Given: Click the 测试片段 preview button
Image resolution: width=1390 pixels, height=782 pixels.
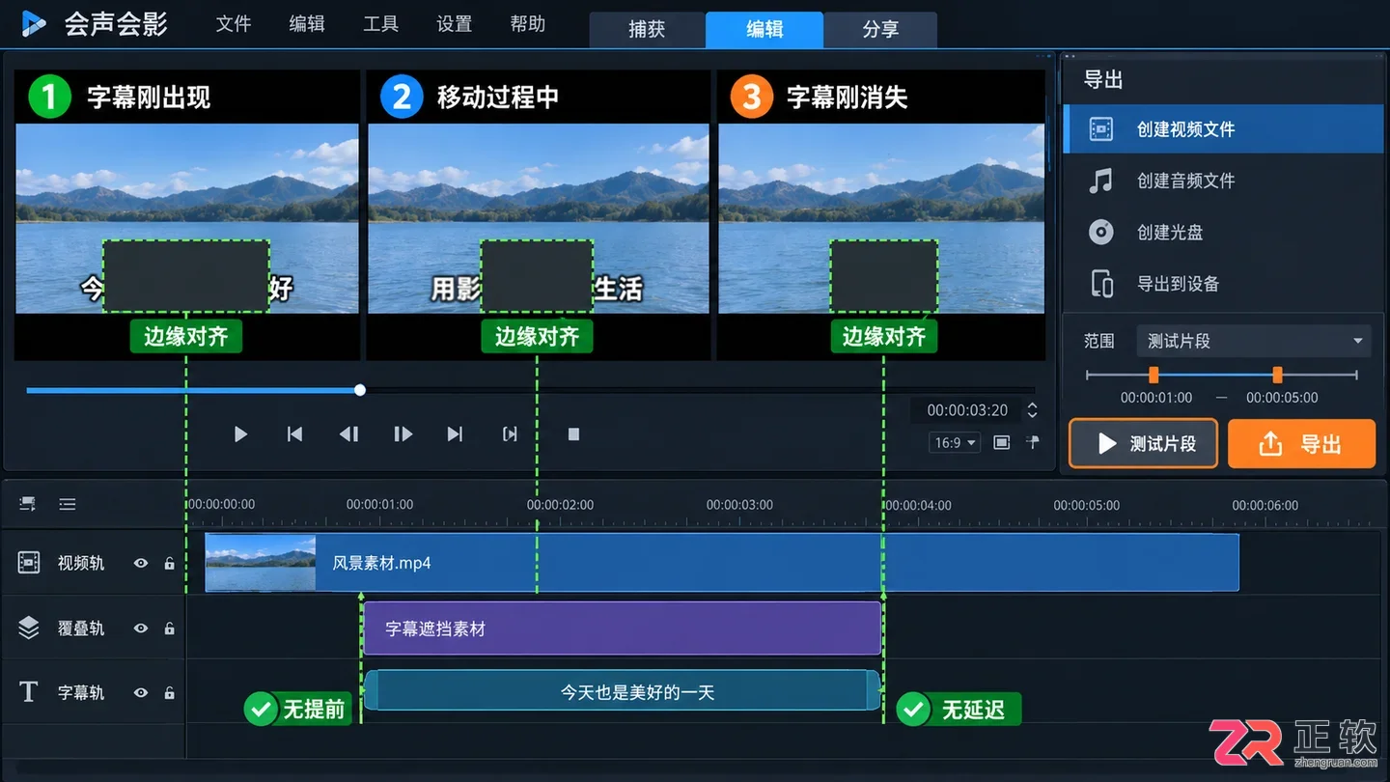Looking at the screenshot, I should point(1143,444).
